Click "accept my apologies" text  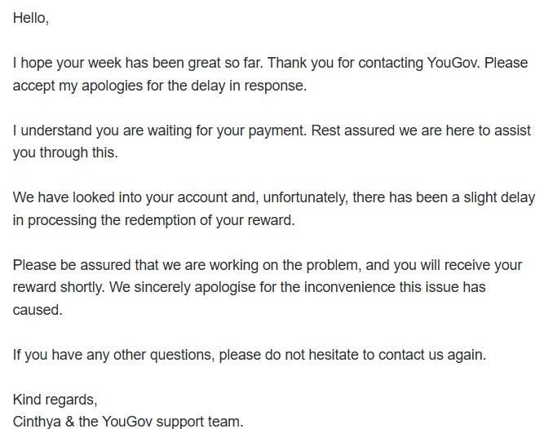pyautogui.click(x=77, y=86)
